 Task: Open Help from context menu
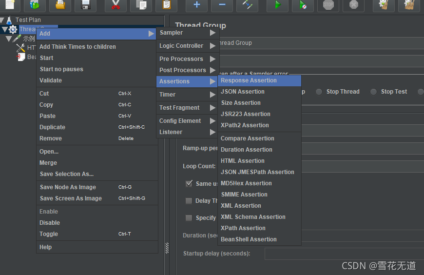coord(97,247)
